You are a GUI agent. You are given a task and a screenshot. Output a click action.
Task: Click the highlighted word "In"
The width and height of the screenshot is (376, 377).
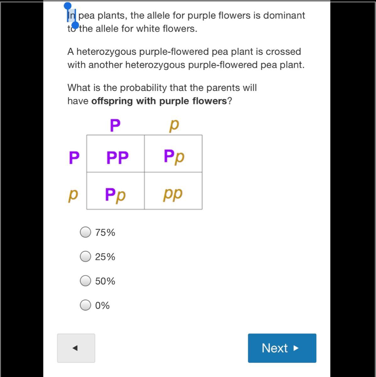(71, 15)
